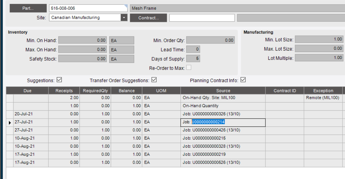
Task: Click the Contract input field
Action: point(202,18)
